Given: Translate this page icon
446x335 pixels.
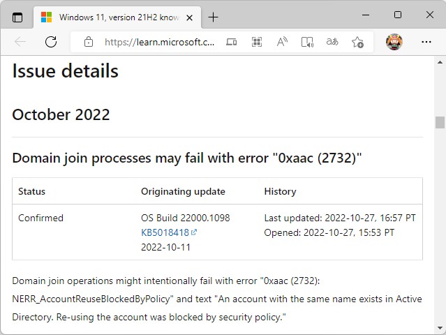Looking at the screenshot, I should click(x=333, y=42).
